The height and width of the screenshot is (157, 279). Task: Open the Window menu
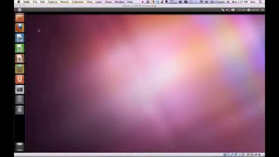tap(119, 2)
